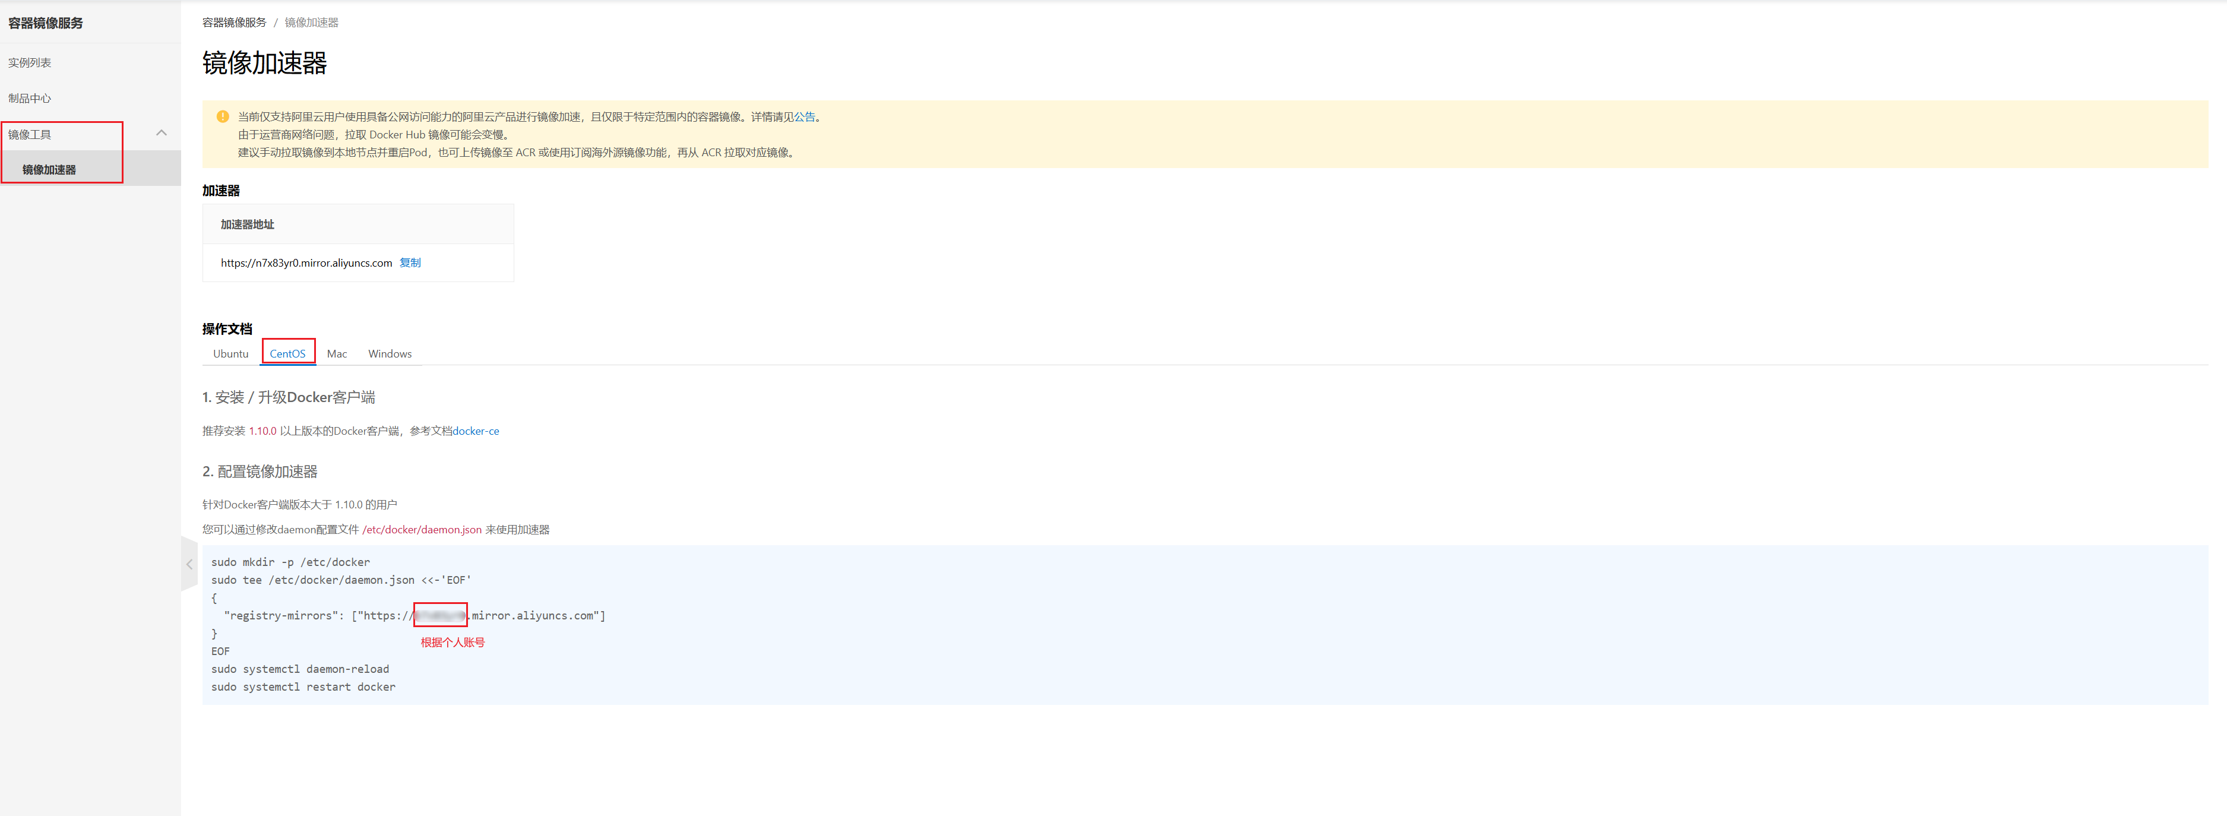
Task: Click the mirror.aliyuncs.com accelerator address text
Action: point(306,262)
